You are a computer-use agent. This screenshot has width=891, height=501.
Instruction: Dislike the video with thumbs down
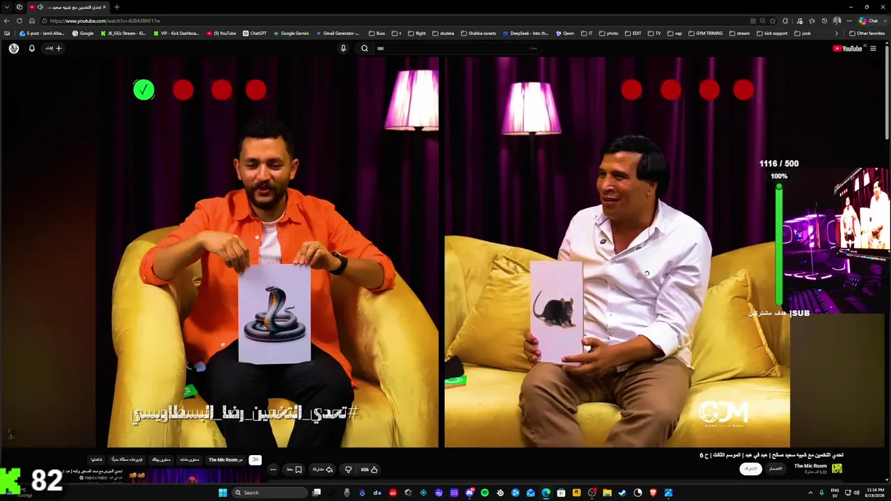tap(349, 470)
